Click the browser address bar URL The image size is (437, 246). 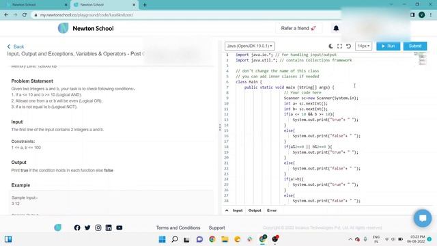[x=87, y=15]
